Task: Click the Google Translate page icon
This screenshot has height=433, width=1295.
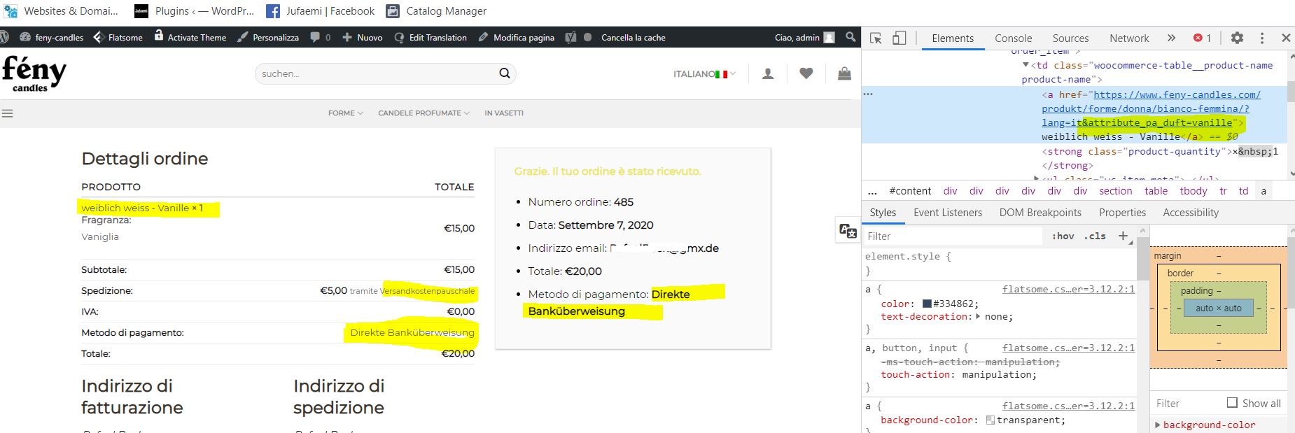Action: pos(848,231)
